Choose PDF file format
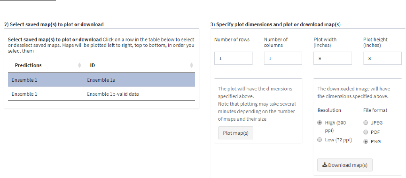This screenshot has width=406, height=178. click(365, 132)
